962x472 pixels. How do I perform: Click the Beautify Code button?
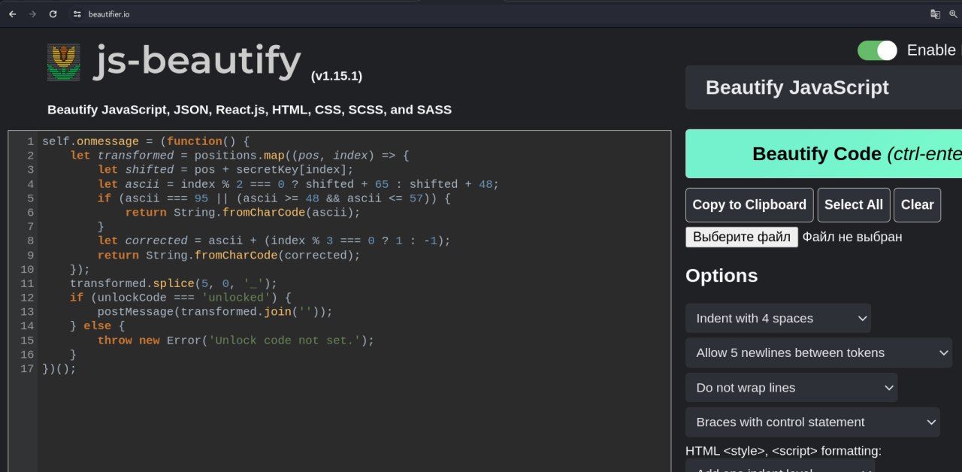point(824,154)
